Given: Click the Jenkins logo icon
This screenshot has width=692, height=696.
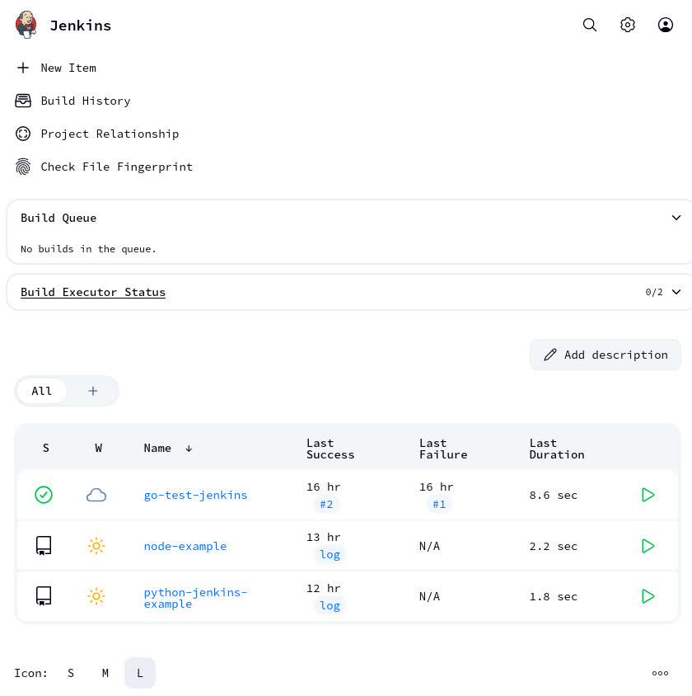Looking at the screenshot, I should 26,25.
